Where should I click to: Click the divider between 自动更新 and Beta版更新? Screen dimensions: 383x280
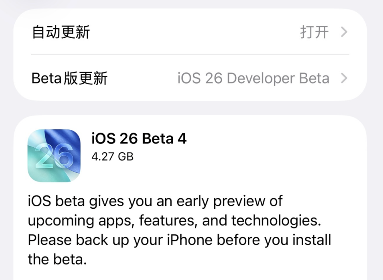190,54
